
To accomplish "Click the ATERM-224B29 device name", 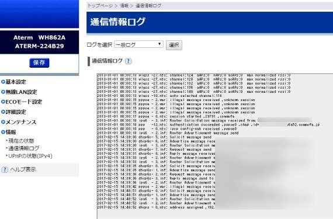I will [x=40, y=46].
